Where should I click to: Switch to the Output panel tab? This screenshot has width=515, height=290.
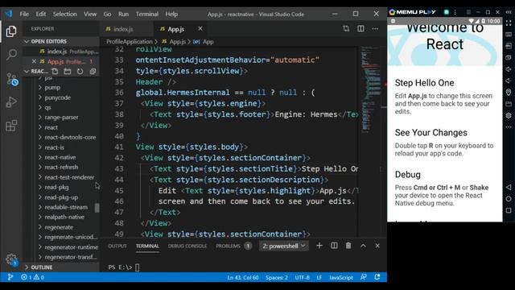point(117,246)
